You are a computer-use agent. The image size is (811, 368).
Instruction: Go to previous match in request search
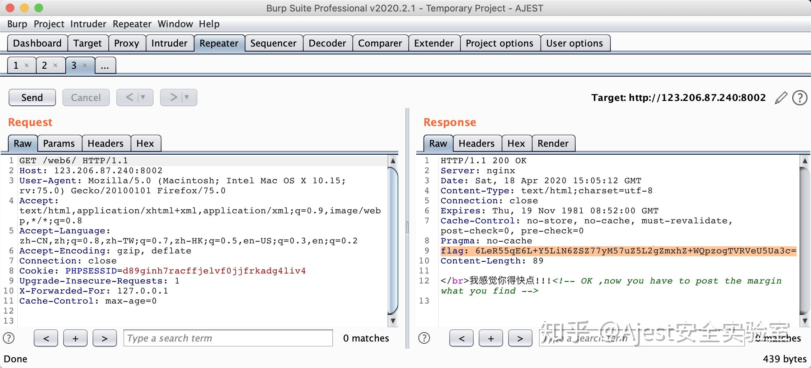(46, 338)
